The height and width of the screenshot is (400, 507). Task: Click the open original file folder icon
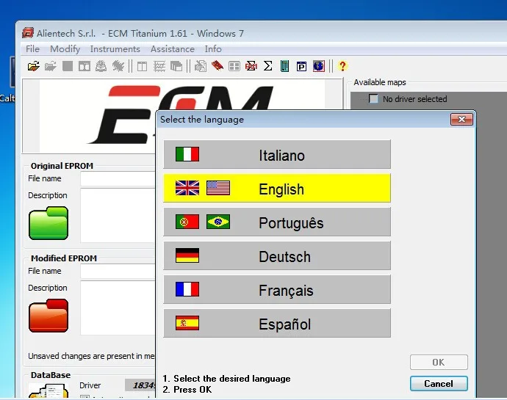(x=34, y=66)
